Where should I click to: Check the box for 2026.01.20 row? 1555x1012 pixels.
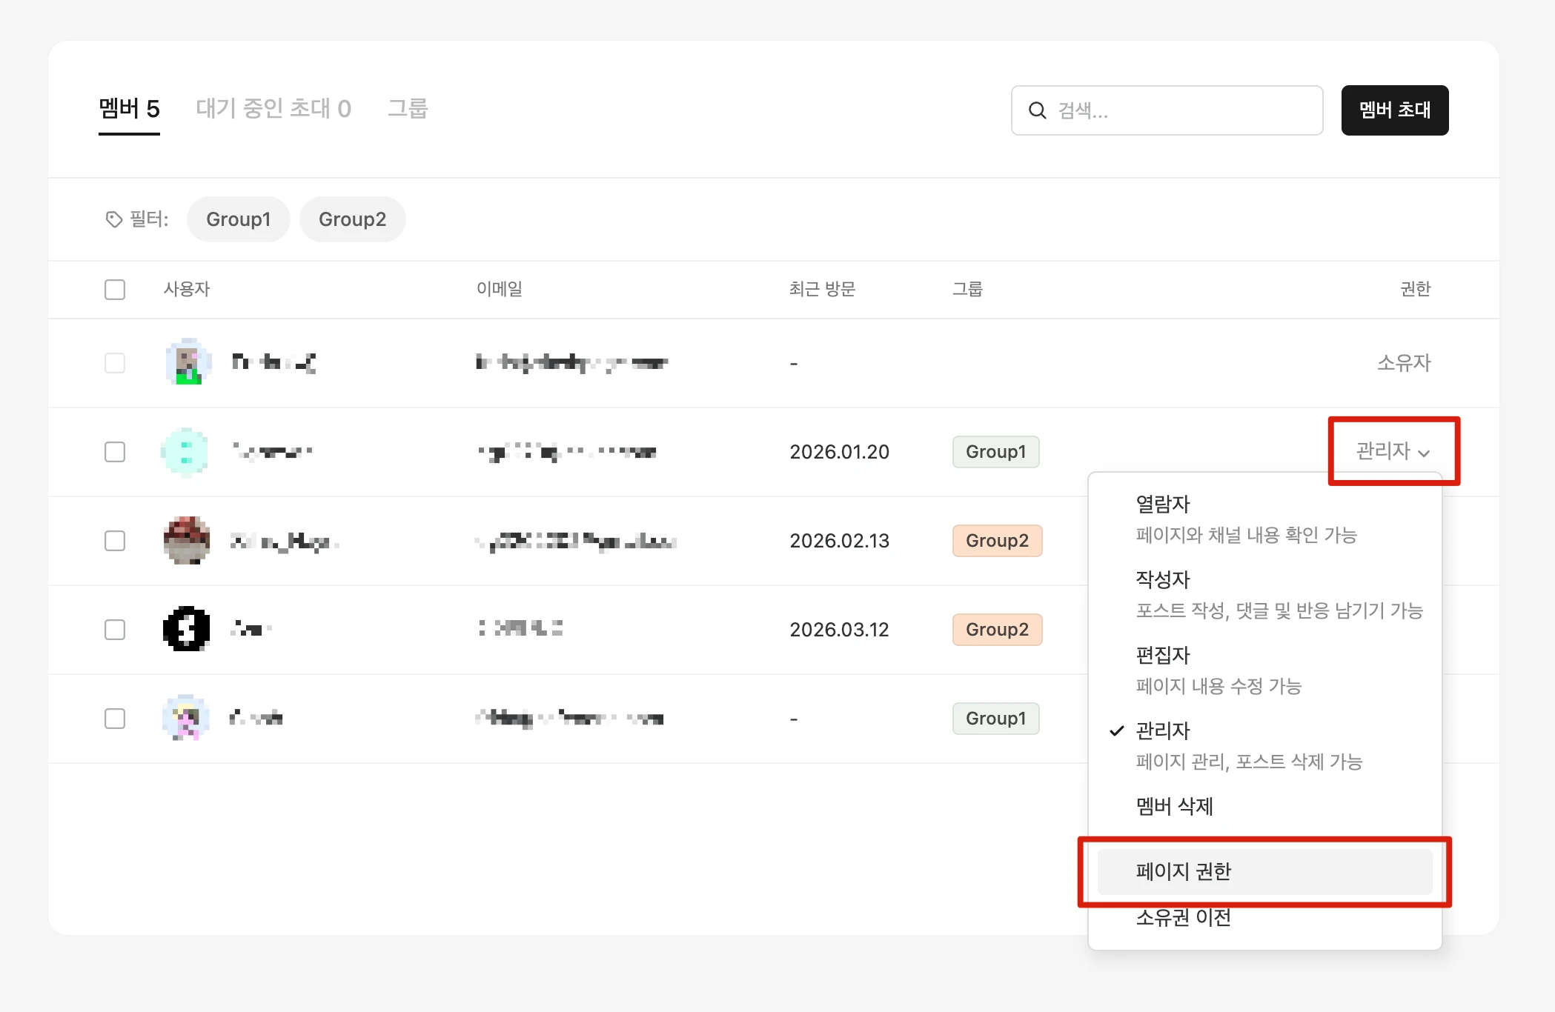click(x=115, y=452)
